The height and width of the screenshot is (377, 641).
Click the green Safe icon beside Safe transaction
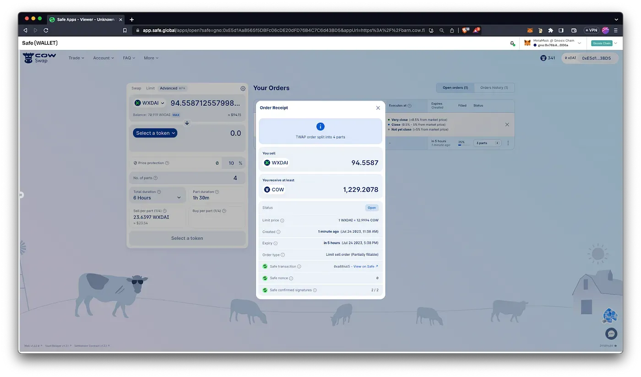[x=265, y=266]
